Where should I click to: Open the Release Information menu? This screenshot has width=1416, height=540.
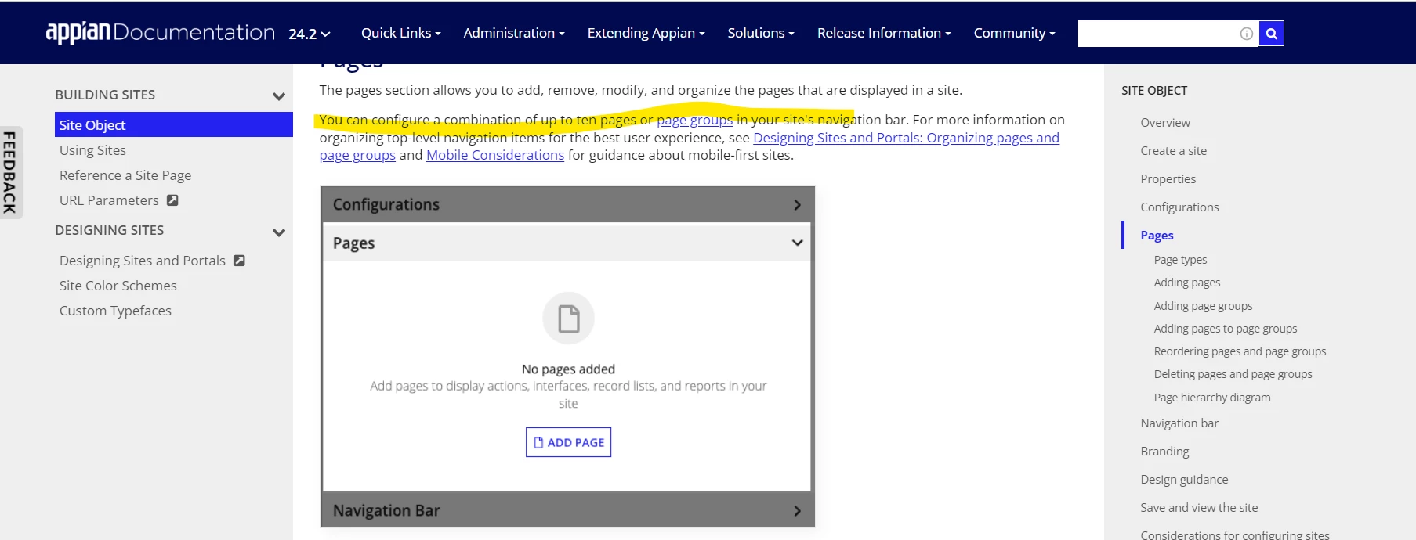[884, 33]
